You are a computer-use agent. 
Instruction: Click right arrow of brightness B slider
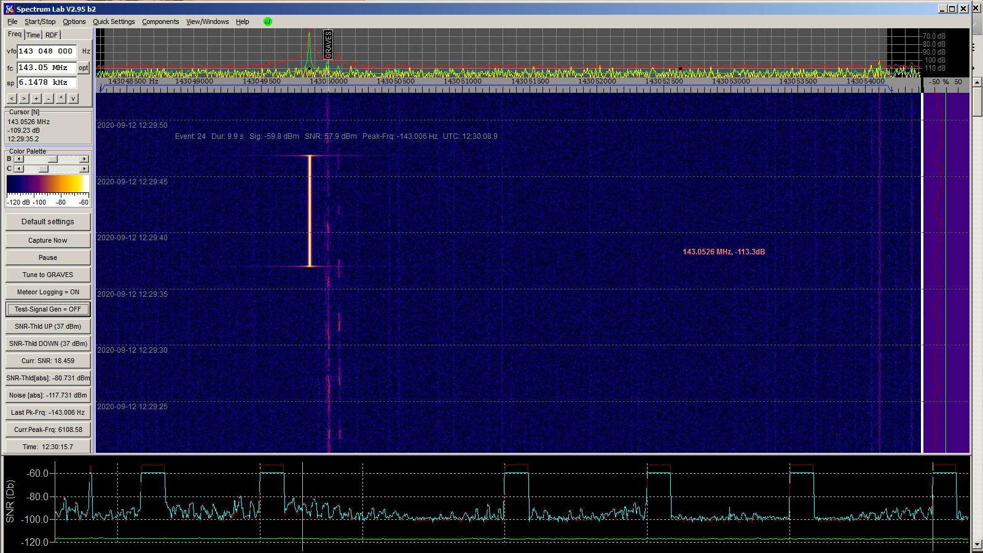pyautogui.click(x=84, y=159)
